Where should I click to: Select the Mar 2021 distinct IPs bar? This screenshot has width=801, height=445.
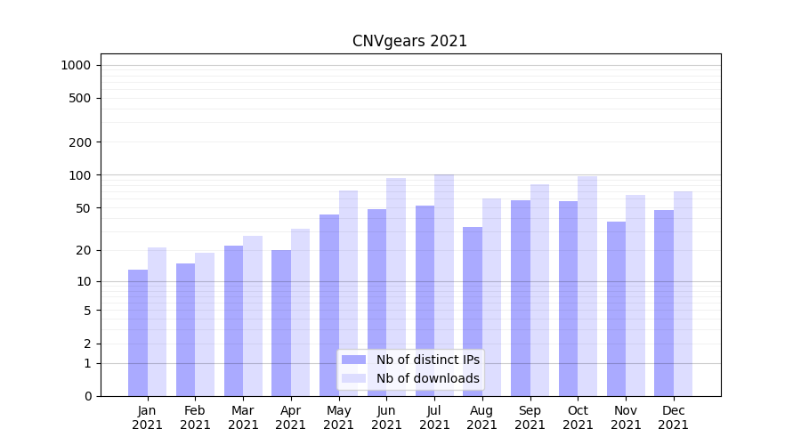click(x=233, y=320)
